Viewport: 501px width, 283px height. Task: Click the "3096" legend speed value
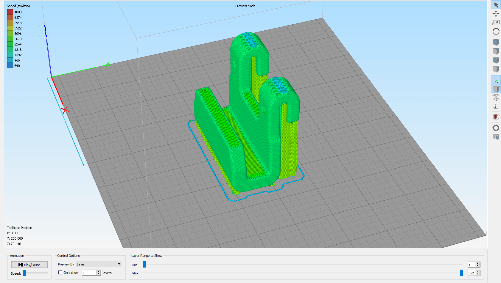click(18, 34)
